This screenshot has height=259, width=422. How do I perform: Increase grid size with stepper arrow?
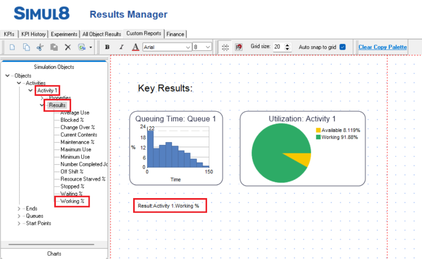(288, 45)
